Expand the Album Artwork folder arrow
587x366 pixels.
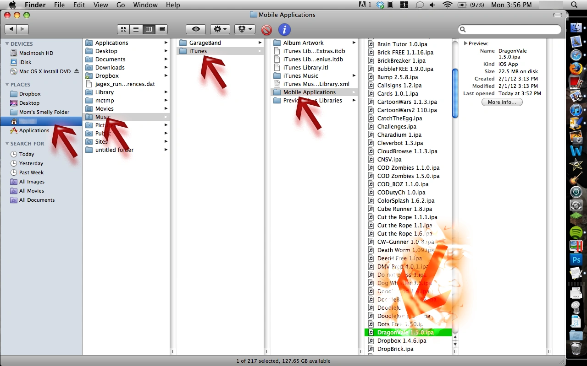coord(354,43)
